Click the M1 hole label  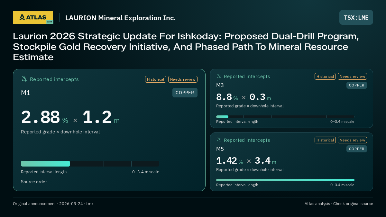(x=26, y=93)
